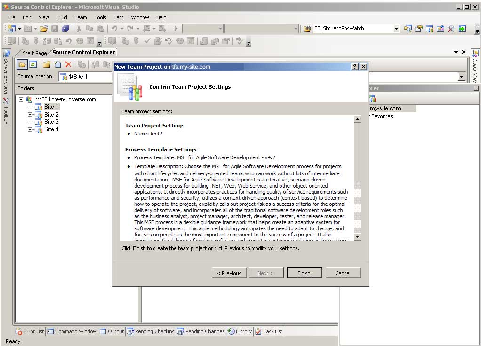Expand the Site 2 tree node
This screenshot has height=346, width=481.
click(x=30, y=115)
